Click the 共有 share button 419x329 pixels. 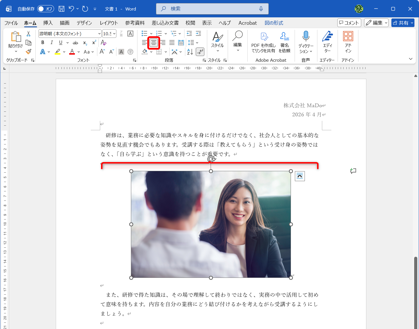[402, 23]
